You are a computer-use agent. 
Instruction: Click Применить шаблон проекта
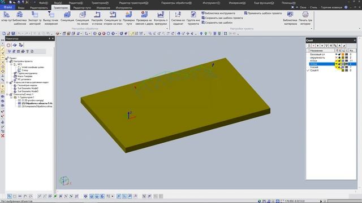click(263, 14)
